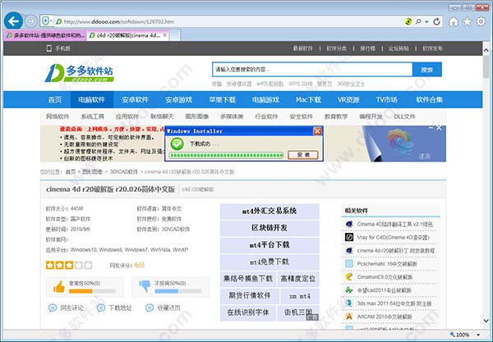Open the 期货行情软件 ad link
The height and width of the screenshot is (342, 493).
pyautogui.click(x=249, y=295)
